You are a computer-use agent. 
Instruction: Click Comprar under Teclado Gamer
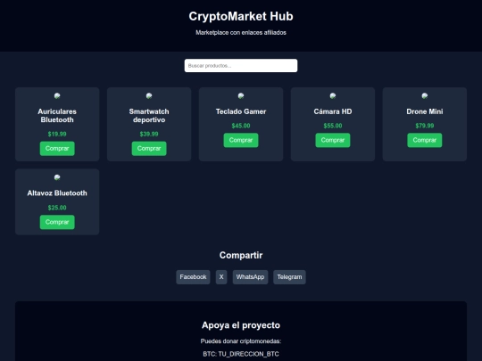click(x=241, y=140)
